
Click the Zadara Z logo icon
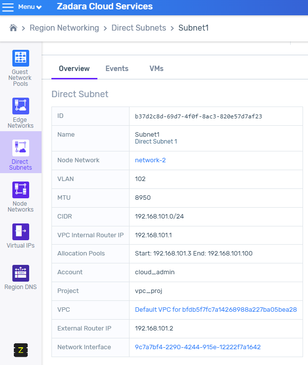(x=21, y=350)
